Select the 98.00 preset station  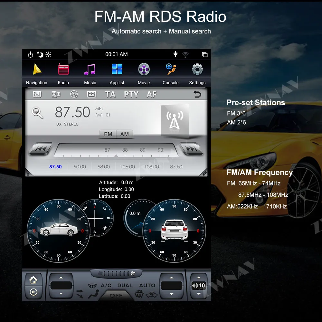click(103, 166)
